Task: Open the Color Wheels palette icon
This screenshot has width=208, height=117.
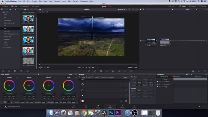Action: point(15,71)
